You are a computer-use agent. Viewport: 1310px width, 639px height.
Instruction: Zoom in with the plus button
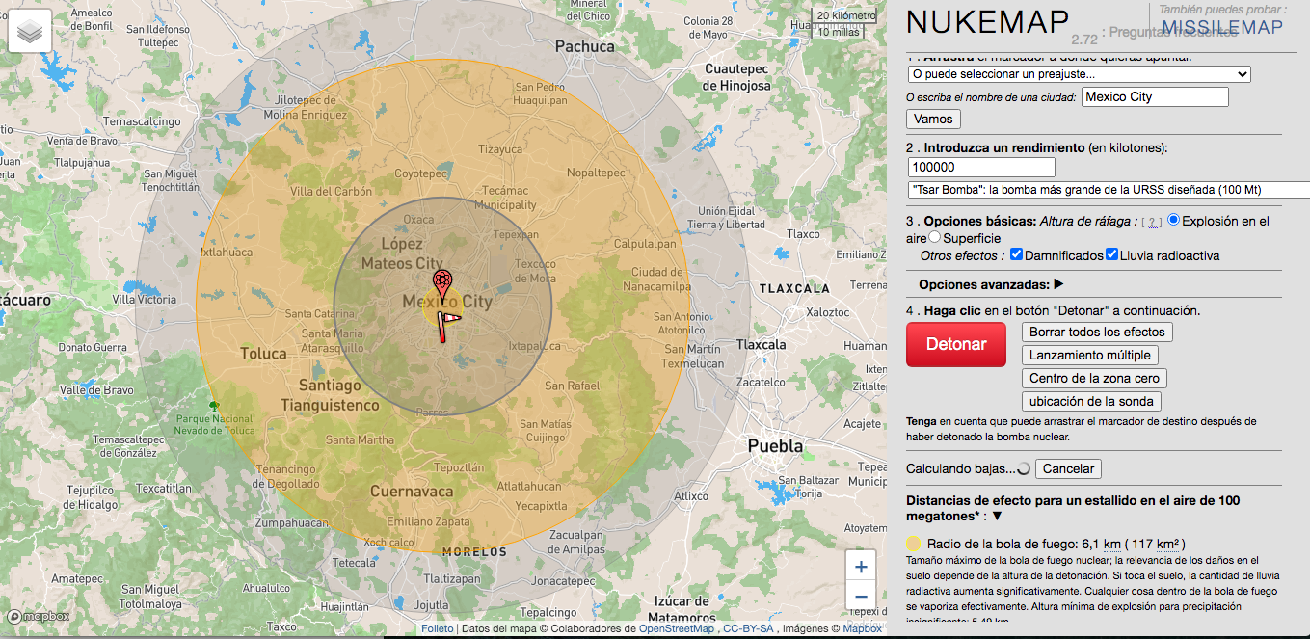coord(861,567)
